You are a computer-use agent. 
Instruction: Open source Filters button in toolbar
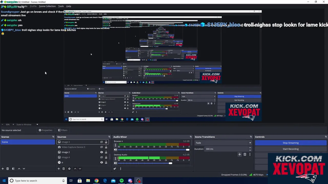(x=63, y=130)
